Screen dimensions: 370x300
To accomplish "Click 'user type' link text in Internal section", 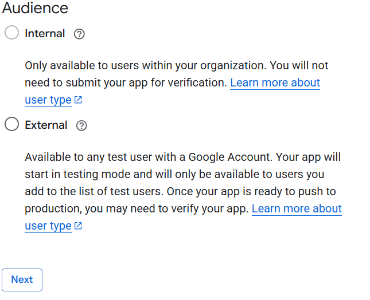I will (48, 100).
